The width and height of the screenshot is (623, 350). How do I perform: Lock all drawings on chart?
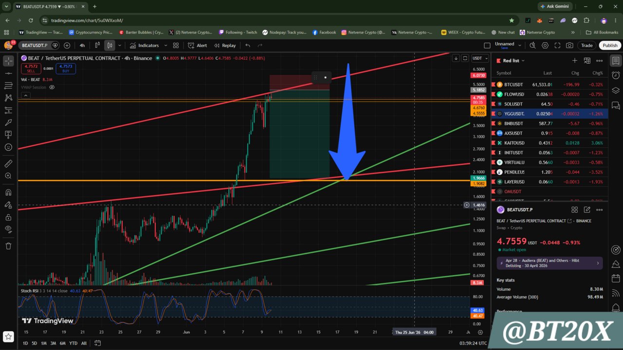point(8,217)
